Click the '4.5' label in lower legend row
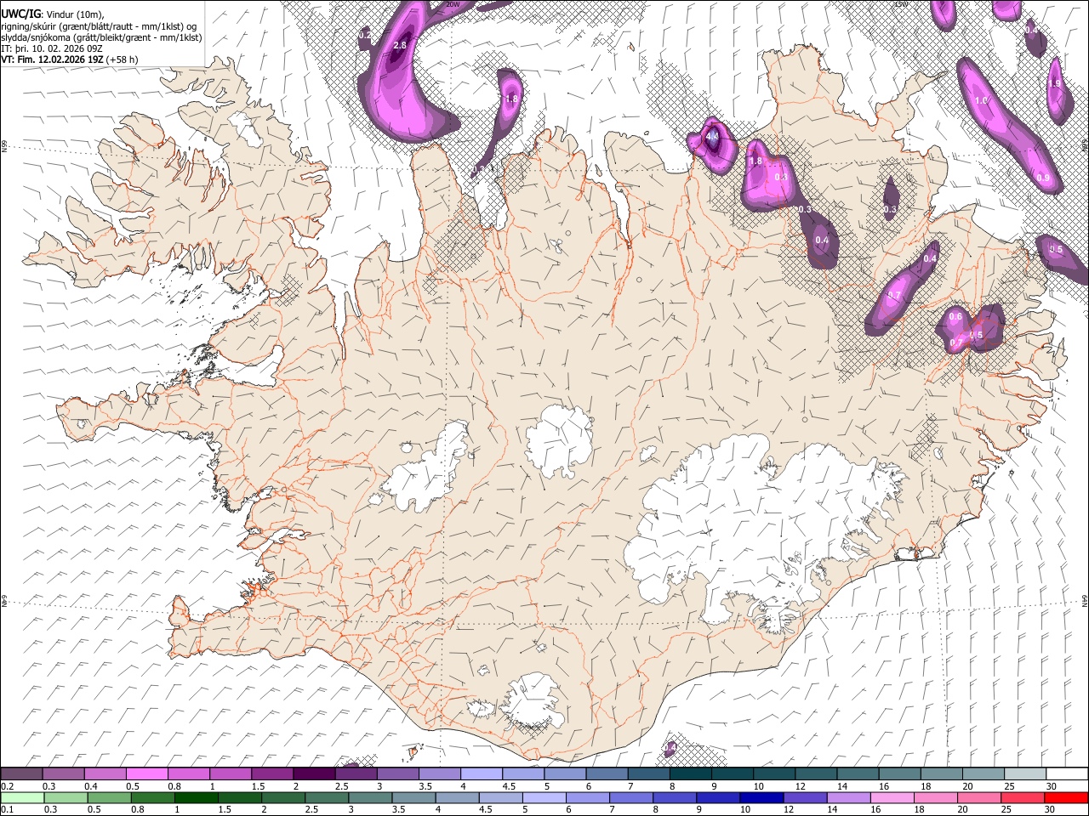Image resolution: width=1089 pixels, height=816 pixels. click(x=484, y=810)
